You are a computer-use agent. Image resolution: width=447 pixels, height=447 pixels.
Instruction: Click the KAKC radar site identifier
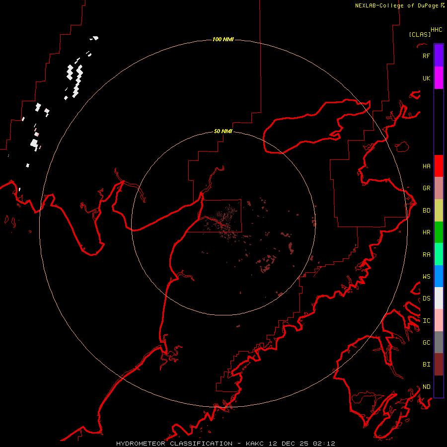pos(255,444)
